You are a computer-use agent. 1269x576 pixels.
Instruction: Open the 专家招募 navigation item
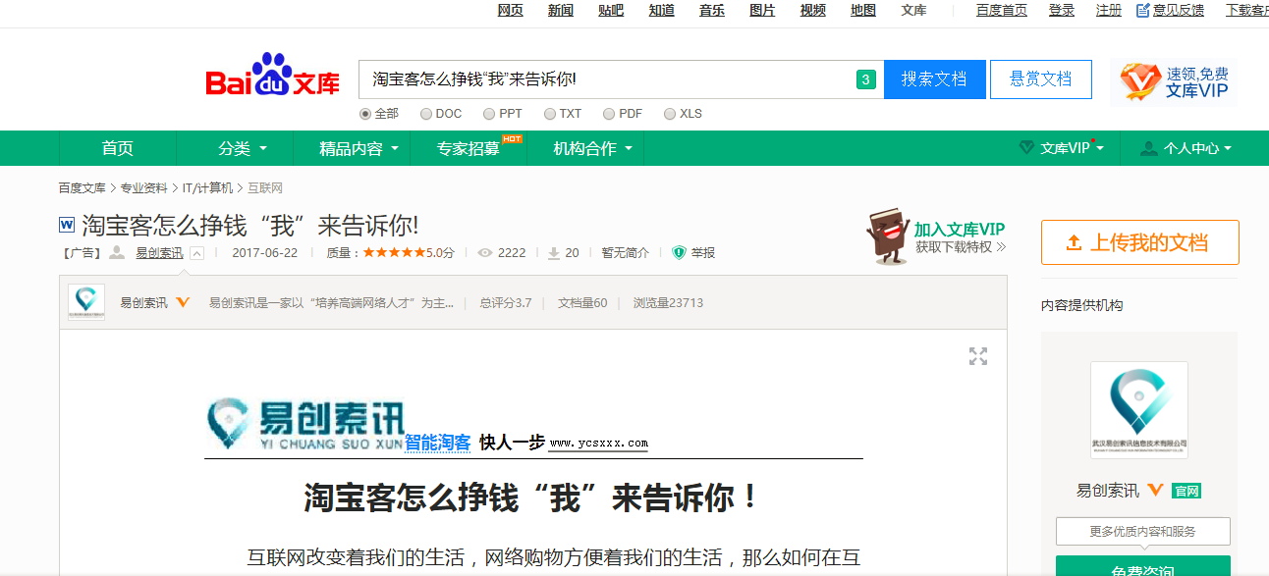point(469,148)
